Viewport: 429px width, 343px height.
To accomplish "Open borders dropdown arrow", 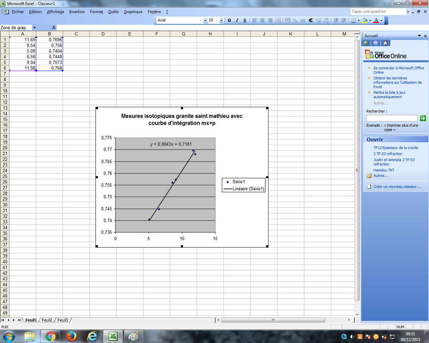I will coord(359,20).
